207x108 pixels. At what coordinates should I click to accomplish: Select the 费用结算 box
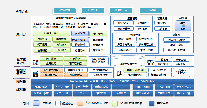(98, 40)
